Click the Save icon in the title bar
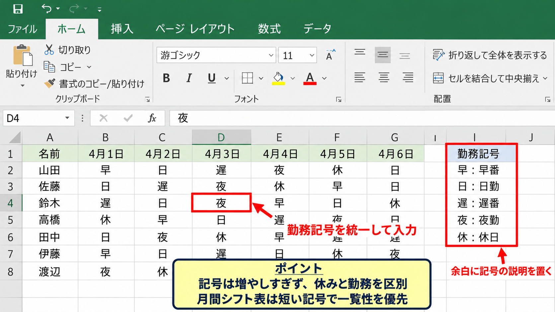The height and width of the screenshot is (312, 555). 18,9
